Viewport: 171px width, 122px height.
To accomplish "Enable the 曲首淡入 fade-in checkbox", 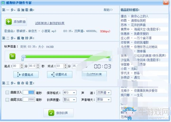I will click(x=7, y=93).
